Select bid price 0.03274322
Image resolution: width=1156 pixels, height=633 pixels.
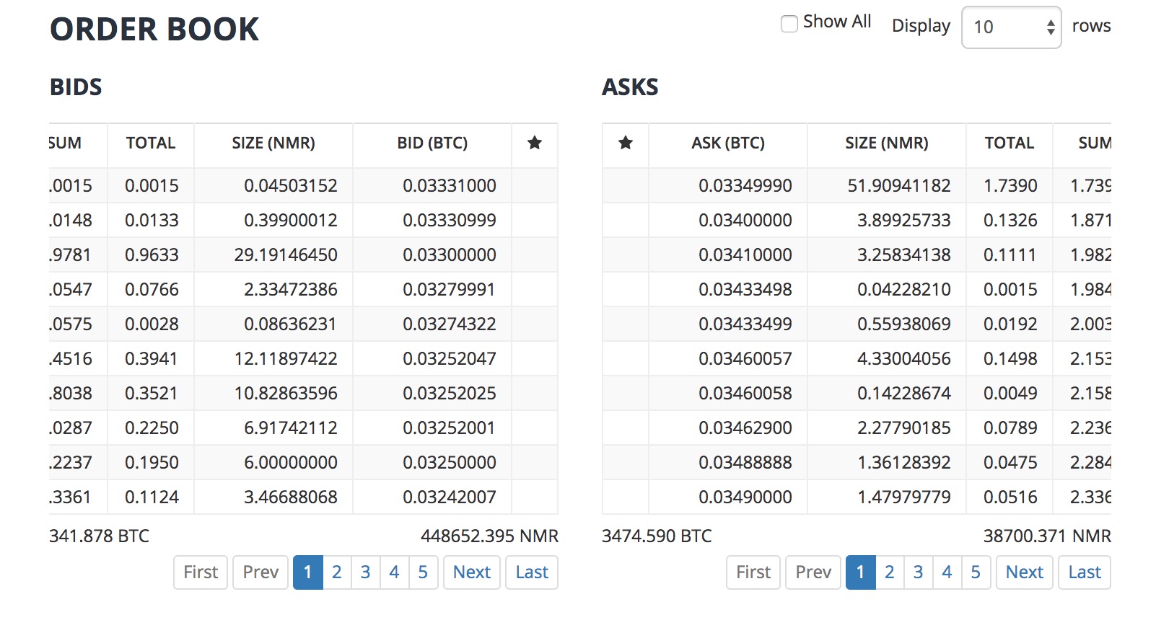point(450,324)
